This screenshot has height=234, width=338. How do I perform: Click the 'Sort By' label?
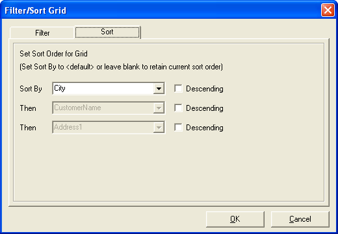[31, 89]
